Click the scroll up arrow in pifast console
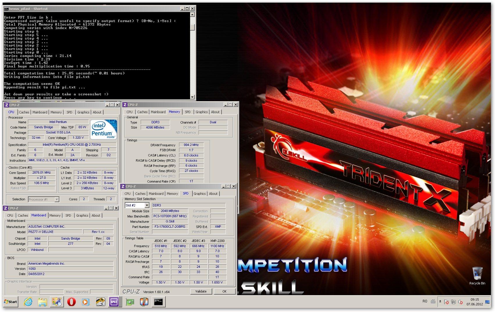 click(x=192, y=15)
